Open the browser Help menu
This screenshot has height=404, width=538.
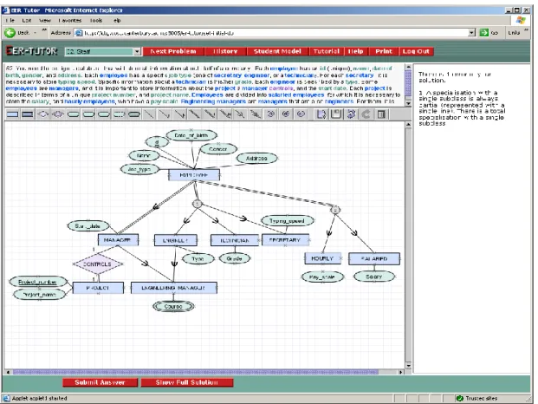pyautogui.click(x=117, y=21)
